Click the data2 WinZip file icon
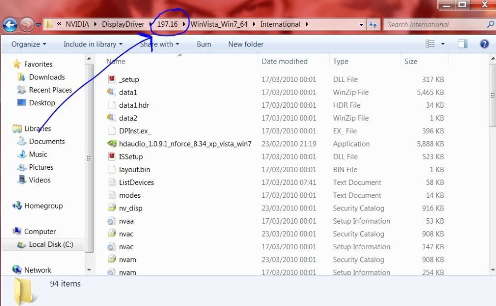This screenshot has width=496, height=306. (x=112, y=118)
